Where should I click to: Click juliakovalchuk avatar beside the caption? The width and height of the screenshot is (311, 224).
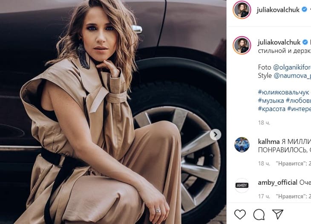click(x=242, y=45)
